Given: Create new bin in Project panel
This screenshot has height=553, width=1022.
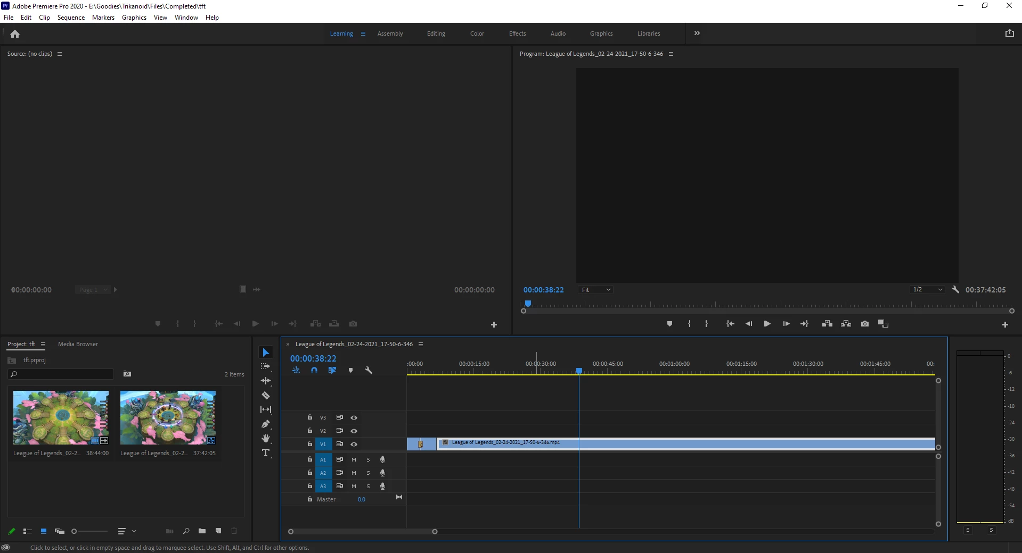Looking at the screenshot, I should tap(202, 531).
